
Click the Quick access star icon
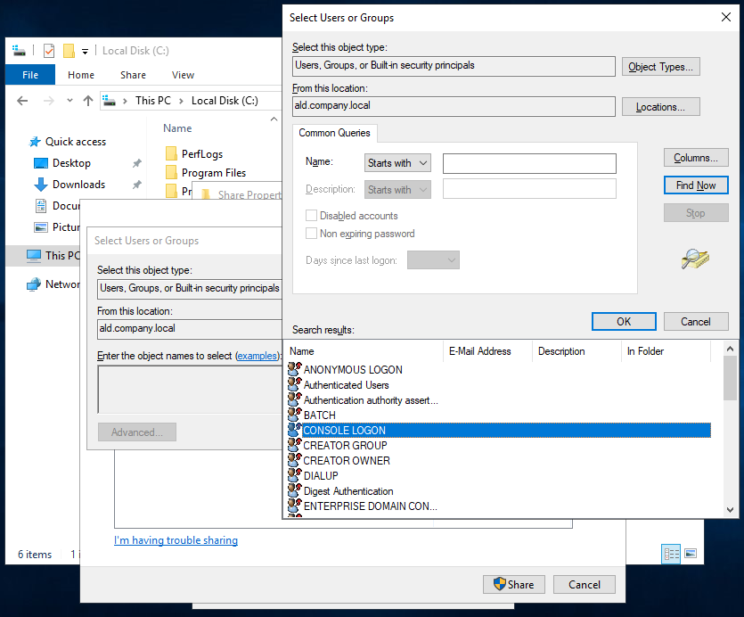pos(35,142)
